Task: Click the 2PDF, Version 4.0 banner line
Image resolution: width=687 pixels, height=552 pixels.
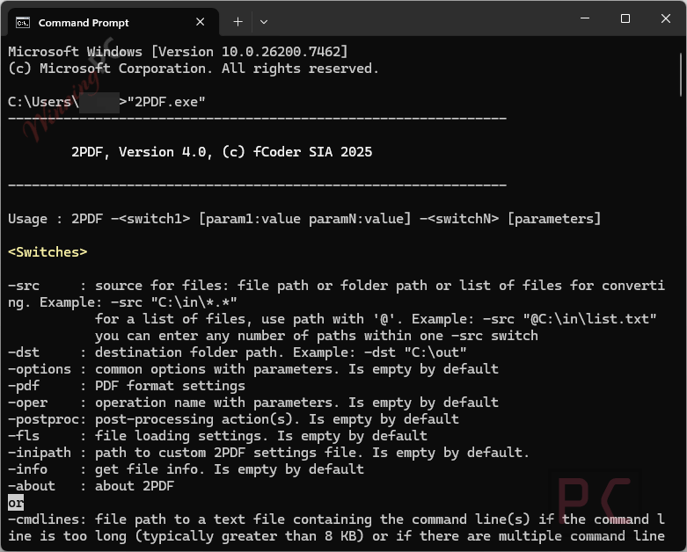Action: [222, 152]
